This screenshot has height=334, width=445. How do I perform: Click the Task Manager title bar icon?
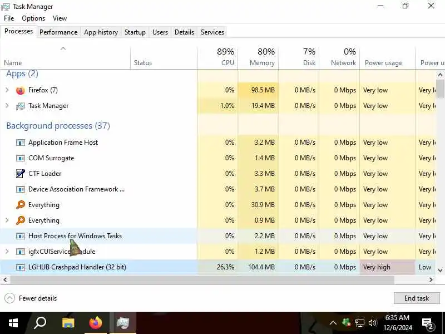click(x=6, y=7)
